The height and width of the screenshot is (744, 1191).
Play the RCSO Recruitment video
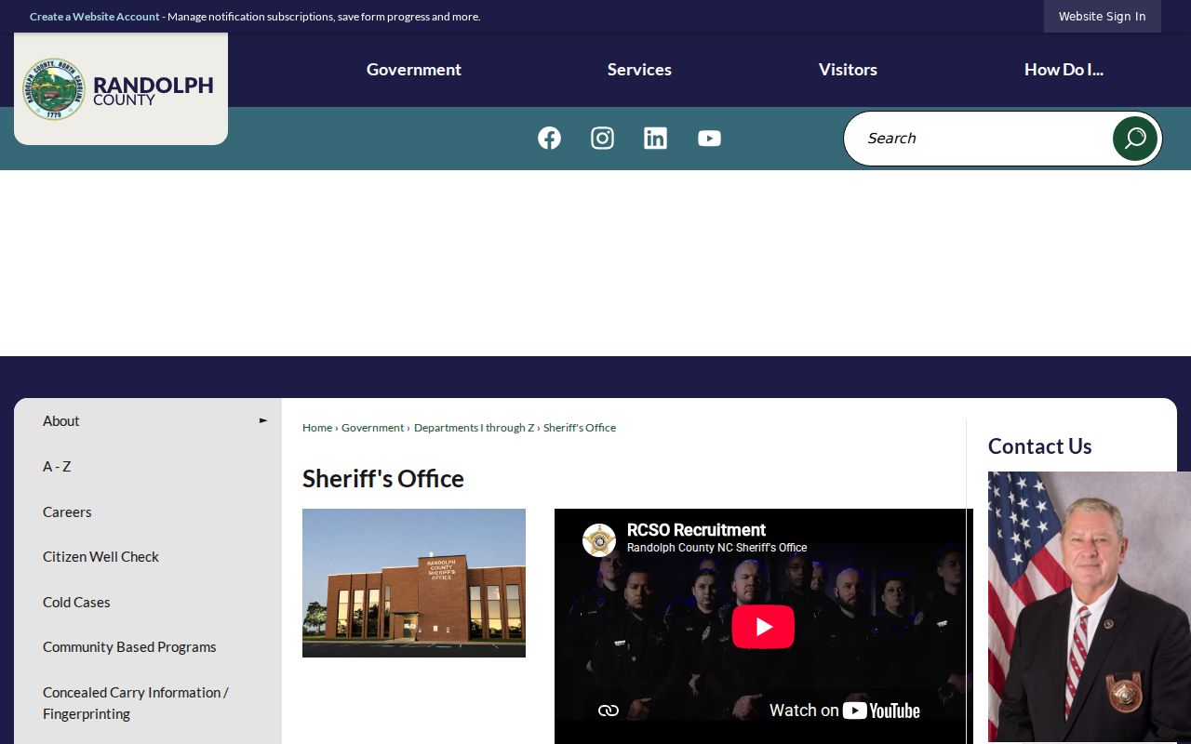pyautogui.click(x=763, y=627)
